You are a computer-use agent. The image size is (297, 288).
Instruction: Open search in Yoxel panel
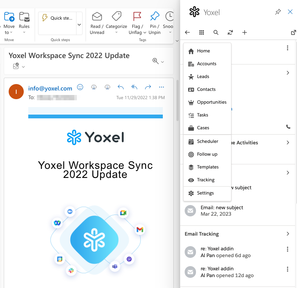(216, 32)
